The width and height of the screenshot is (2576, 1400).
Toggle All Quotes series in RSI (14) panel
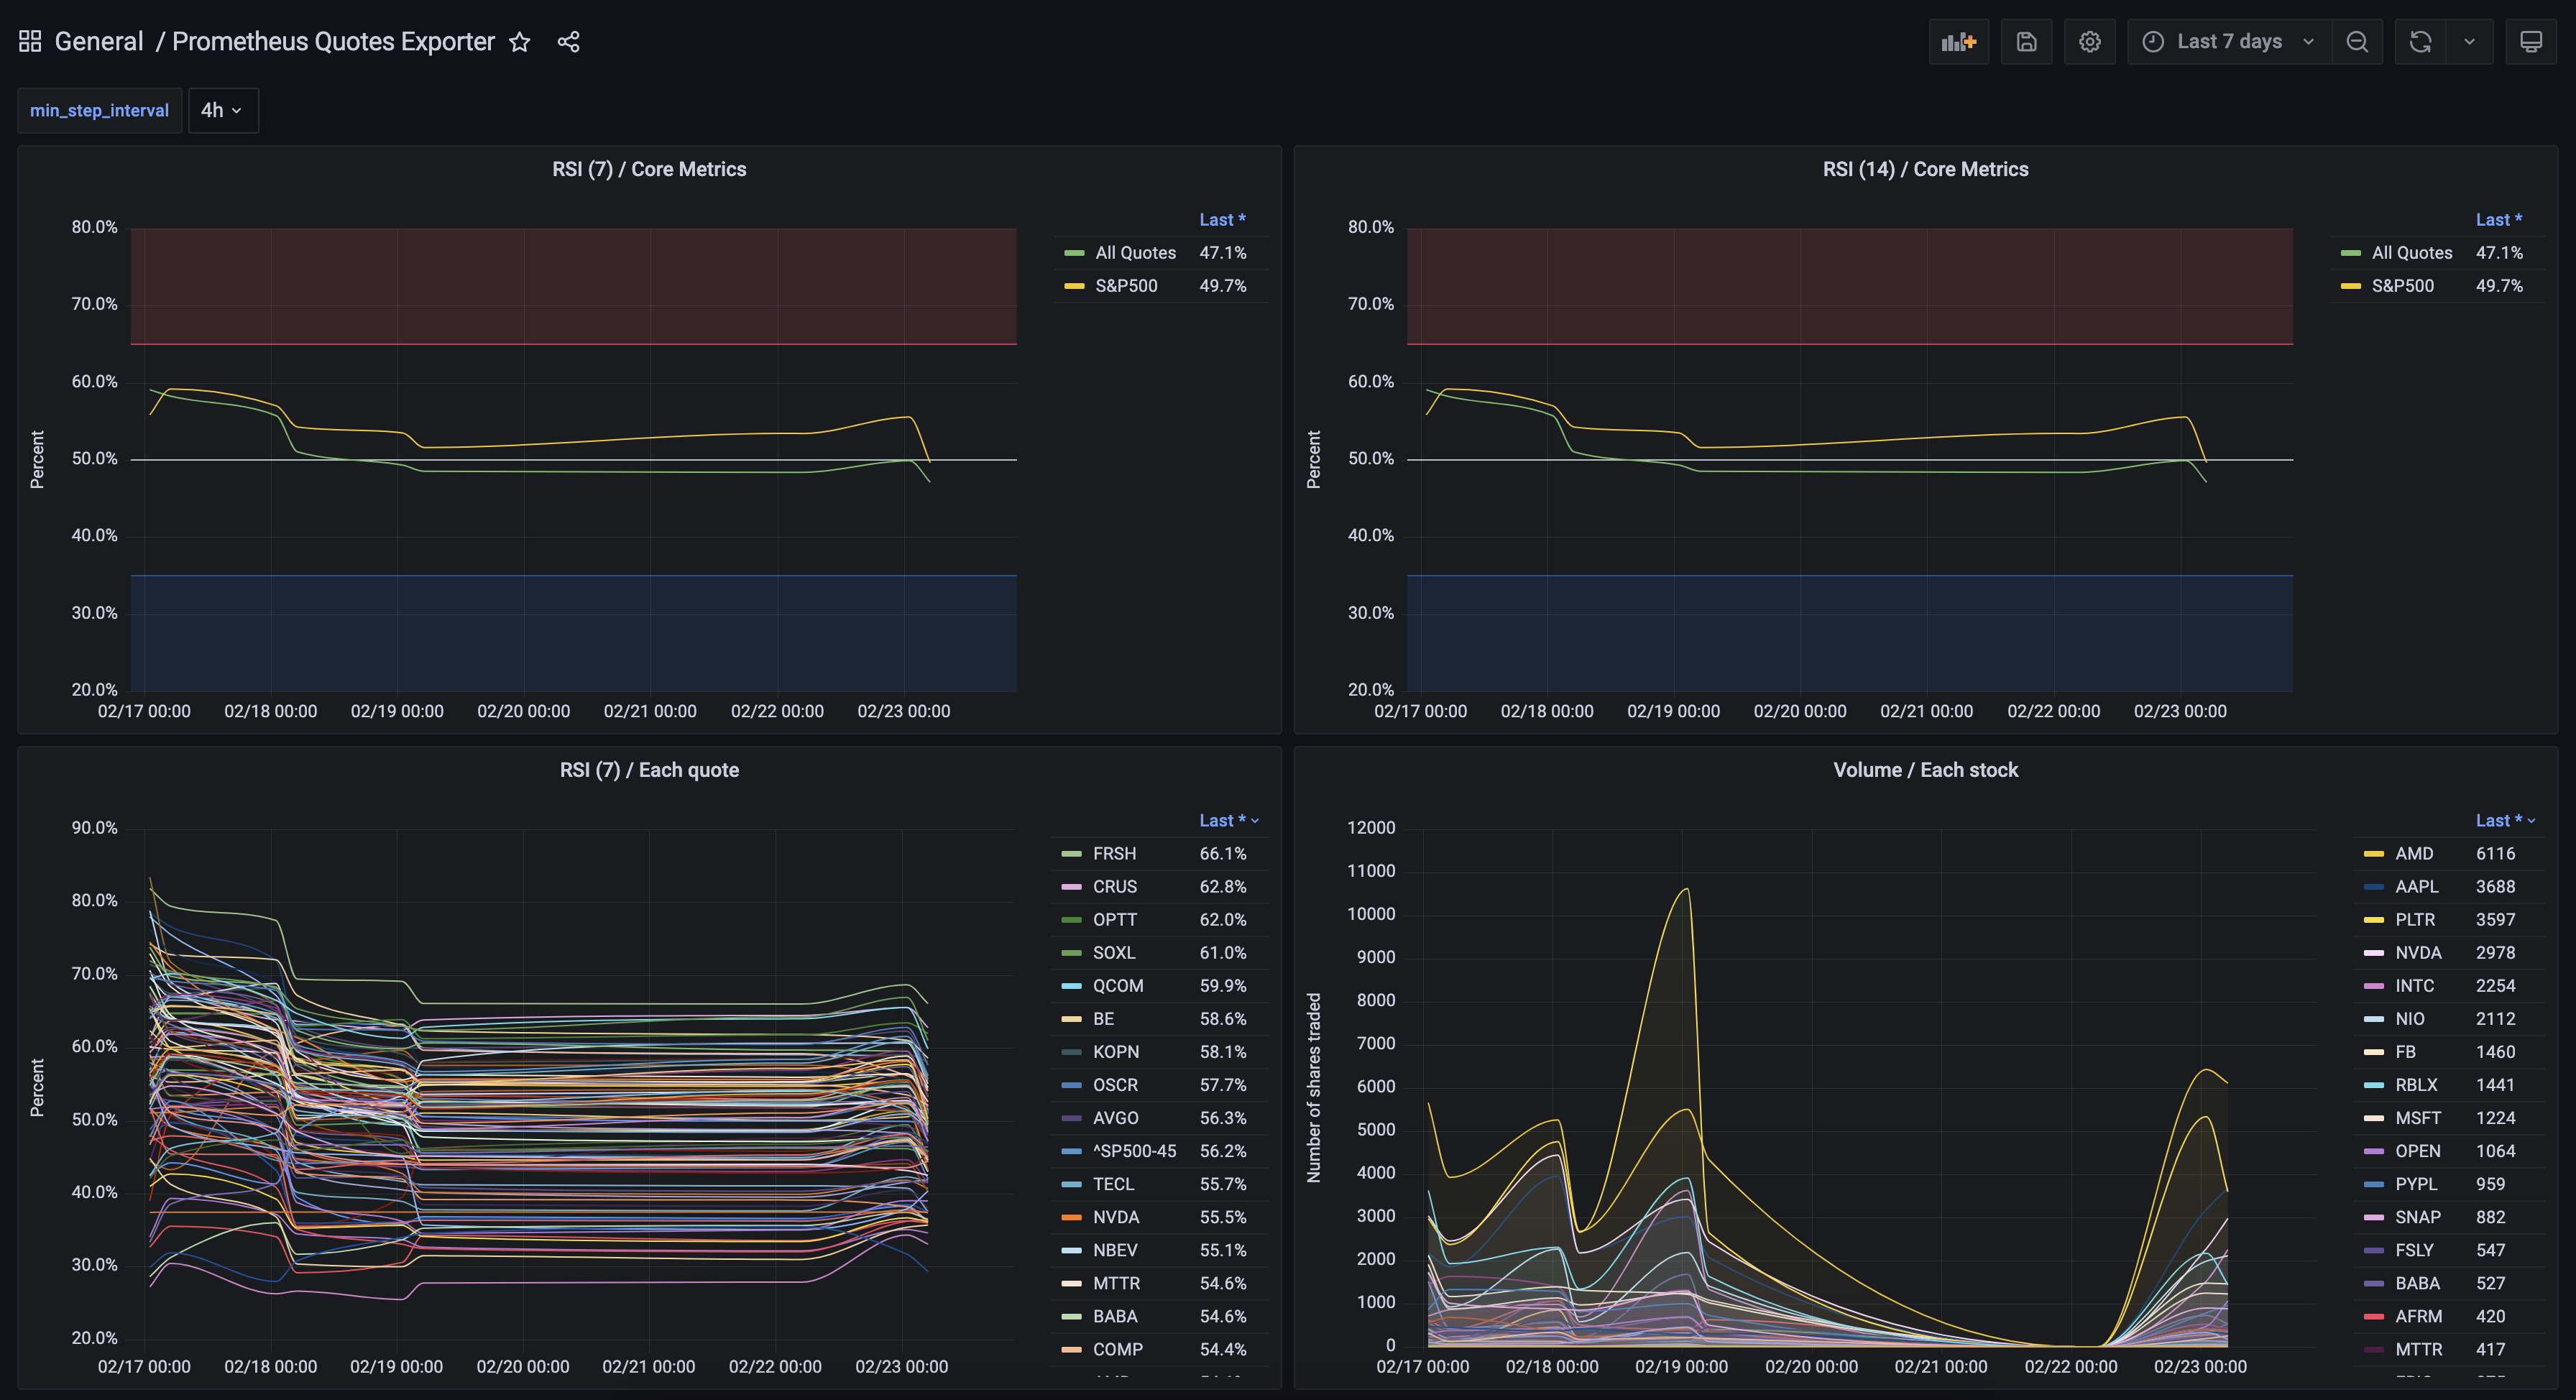pos(2411,253)
